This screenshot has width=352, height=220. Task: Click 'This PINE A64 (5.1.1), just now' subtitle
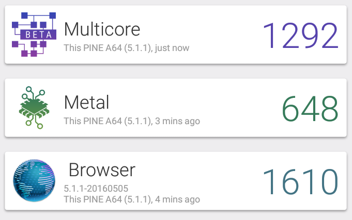click(x=127, y=48)
